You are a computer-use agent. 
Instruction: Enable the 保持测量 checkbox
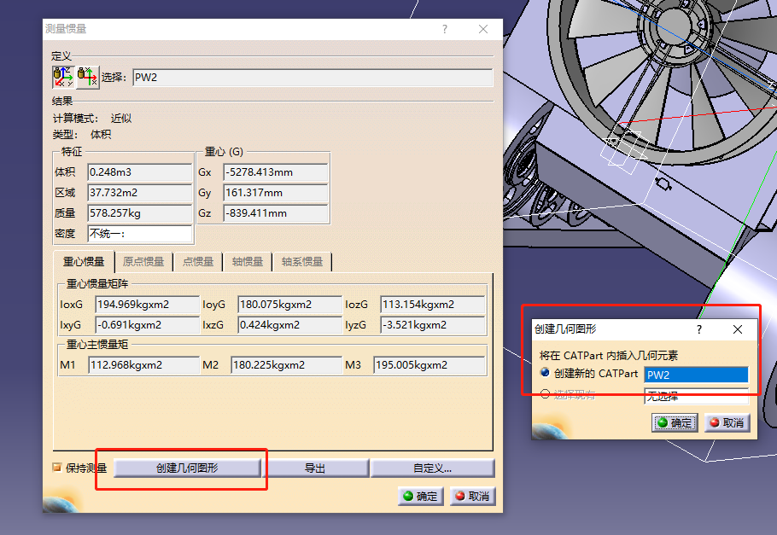pos(55,468)
